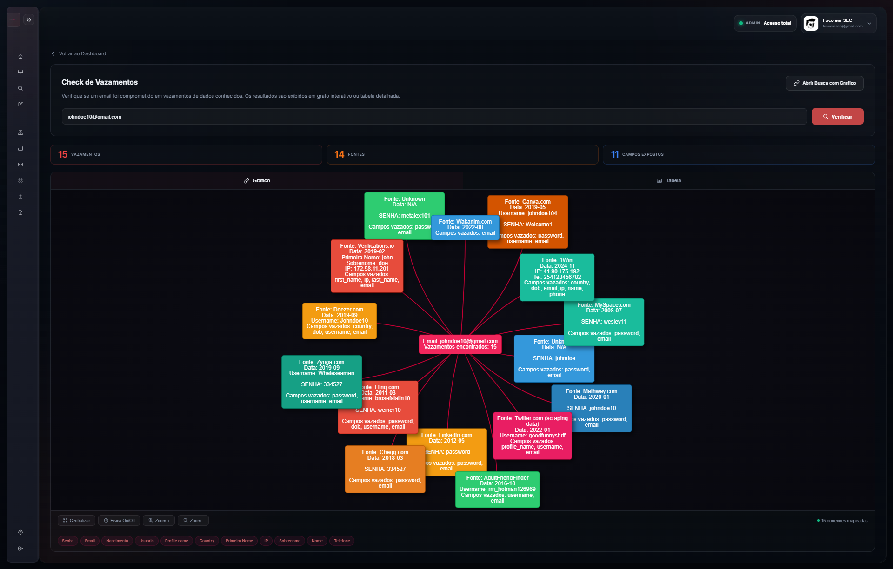The height and width of the screenshot is (569, 893).
Task: Click the 11 Campos Expostos stat card
Action: click(x=739, y=154)
